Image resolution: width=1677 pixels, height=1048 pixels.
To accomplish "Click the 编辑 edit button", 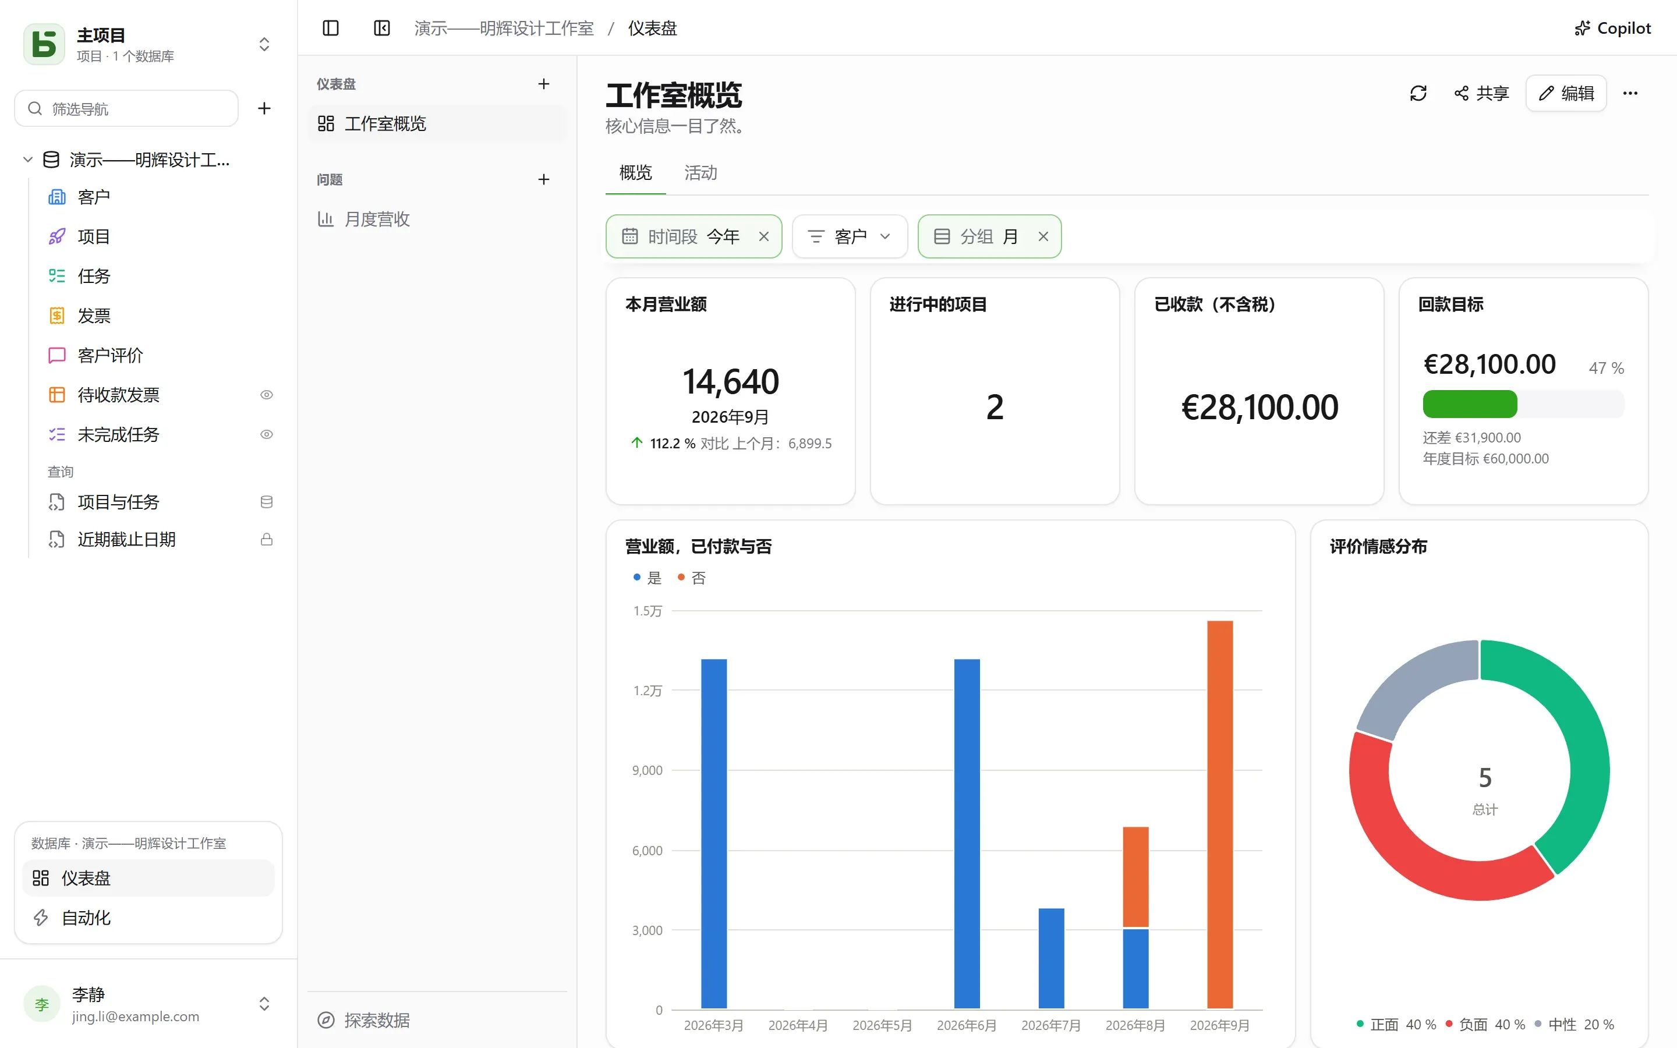I will pyautogui.click(x=1566, y=93).
